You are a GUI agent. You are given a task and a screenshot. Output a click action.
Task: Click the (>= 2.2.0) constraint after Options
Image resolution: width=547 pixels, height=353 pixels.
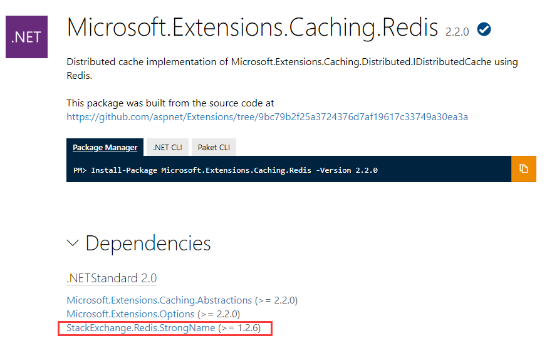click(x=219, y=314)
